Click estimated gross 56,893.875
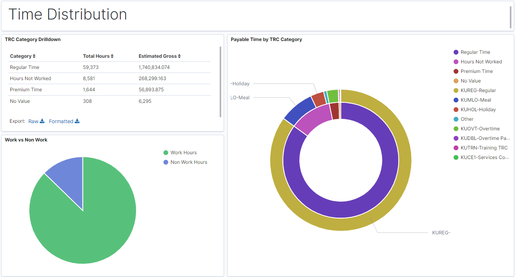 click(x=151, y=90)
